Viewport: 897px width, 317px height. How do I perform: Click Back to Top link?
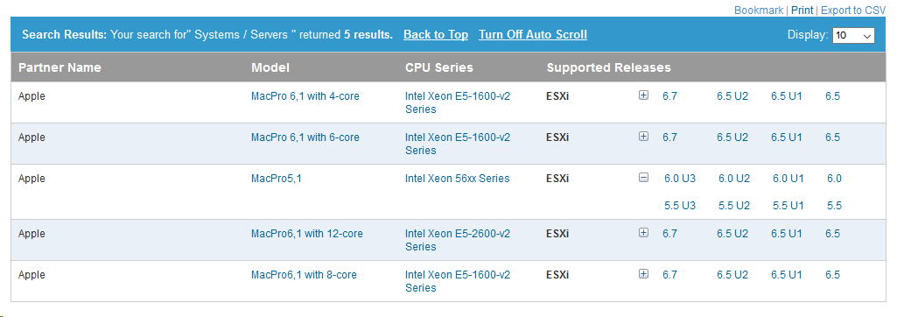pos(436,34)
